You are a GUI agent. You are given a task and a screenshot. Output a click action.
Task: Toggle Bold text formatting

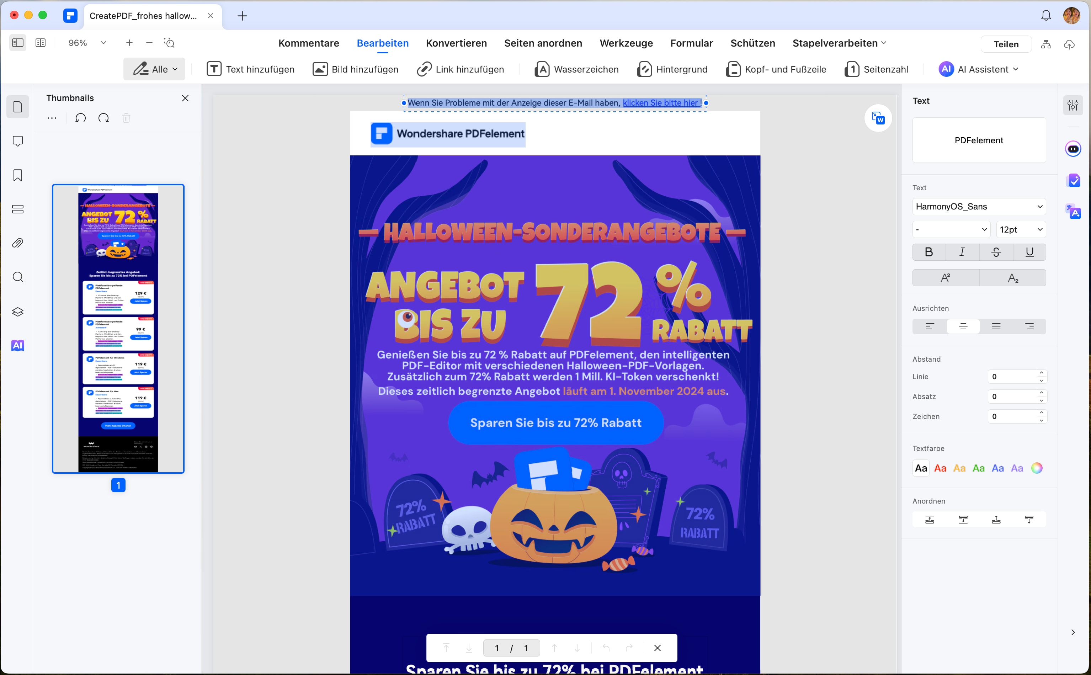[929, 252]
